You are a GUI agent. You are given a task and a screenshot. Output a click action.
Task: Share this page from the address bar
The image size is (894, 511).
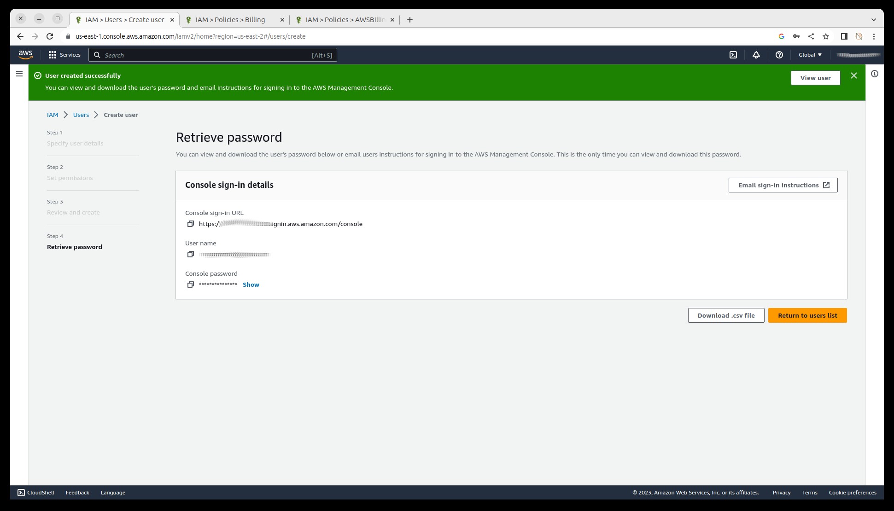coord(811,36)
